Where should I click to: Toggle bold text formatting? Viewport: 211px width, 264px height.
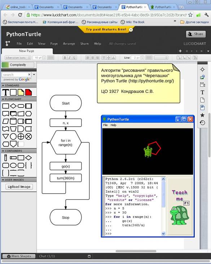(x=65, y=58)
